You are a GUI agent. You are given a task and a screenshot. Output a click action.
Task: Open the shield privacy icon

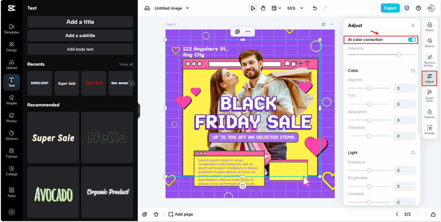(407, 8)
